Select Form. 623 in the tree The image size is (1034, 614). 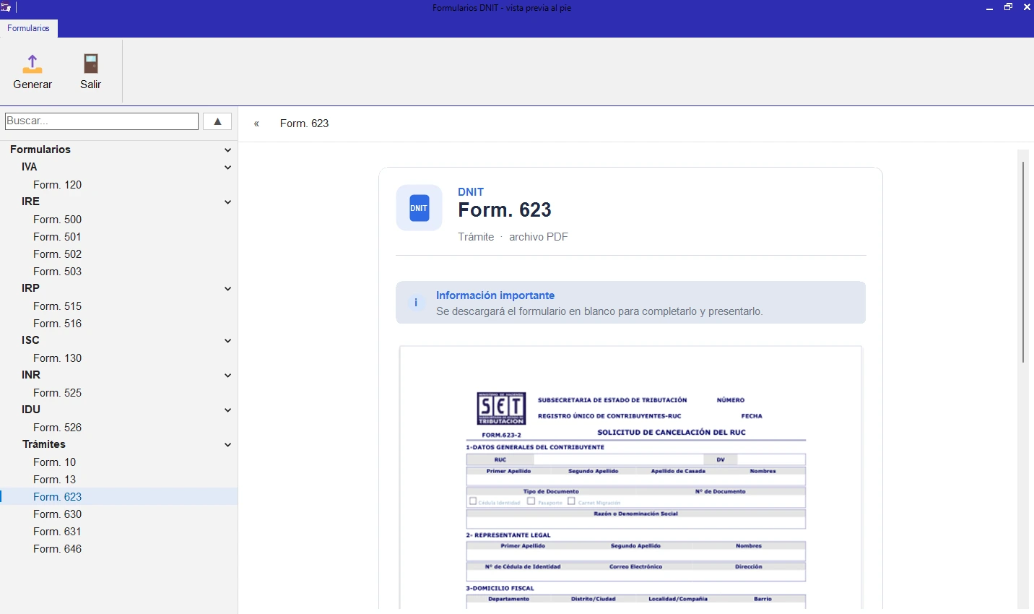tap(58, 497)
